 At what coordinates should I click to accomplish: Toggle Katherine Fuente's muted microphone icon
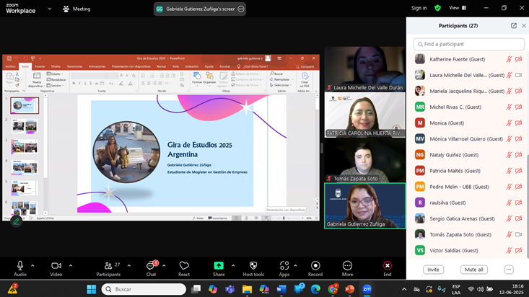pos(509,59)
